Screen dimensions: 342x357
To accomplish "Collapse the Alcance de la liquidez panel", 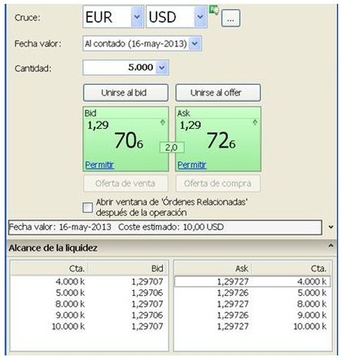I will click(331, 246).
